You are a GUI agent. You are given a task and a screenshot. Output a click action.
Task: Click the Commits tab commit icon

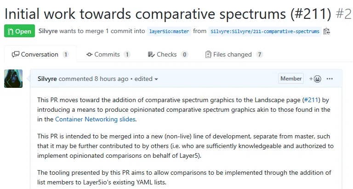(89, 54)
